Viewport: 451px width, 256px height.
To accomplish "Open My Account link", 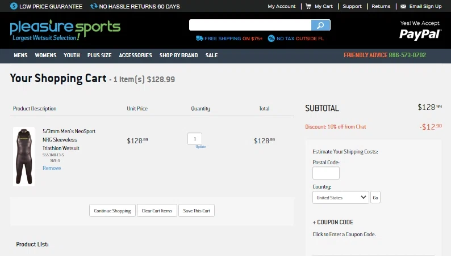I will click(x=282, y=6).
